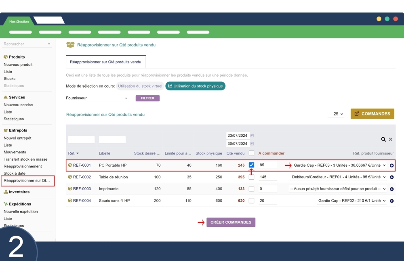The width and height of the screenshot is (404, 274).
Task: Open calendar picker beside 23/07/2024 date
Action: click(x=252, y=136)
